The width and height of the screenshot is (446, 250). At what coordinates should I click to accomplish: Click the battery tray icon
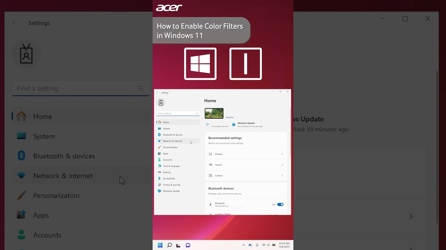274,245
